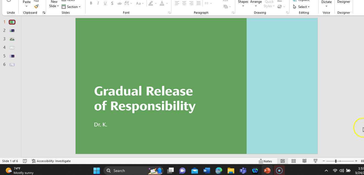Expand the Section dropdown

point(71,7)
